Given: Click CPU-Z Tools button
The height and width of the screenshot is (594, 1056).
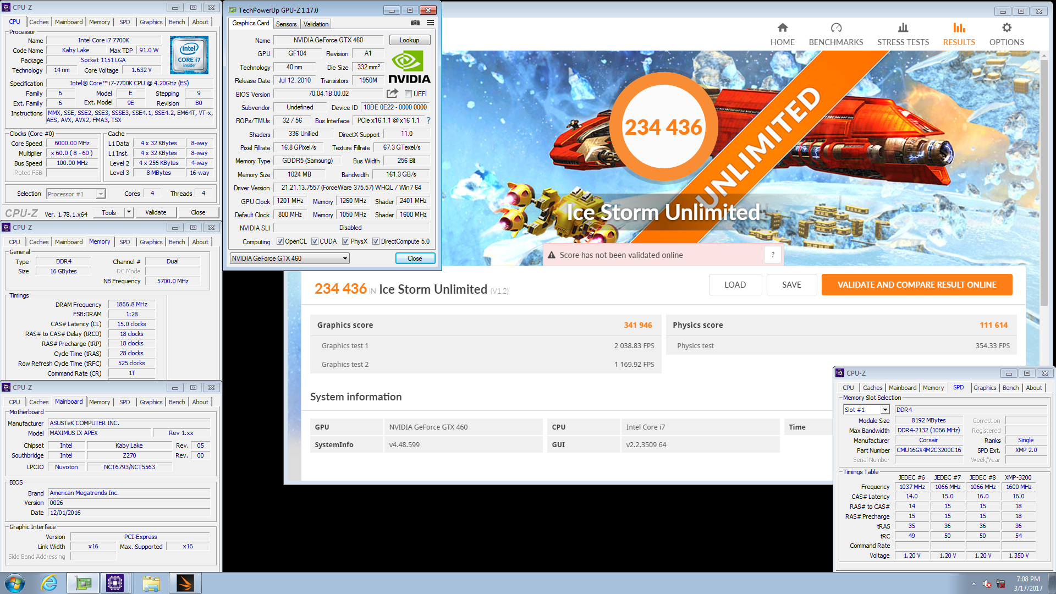Looking at the screenshot, I should pos(109,212).
